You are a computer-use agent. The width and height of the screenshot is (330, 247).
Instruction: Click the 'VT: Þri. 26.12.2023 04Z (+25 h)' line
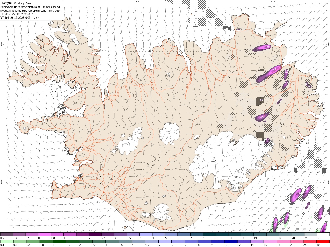pos(20,18)
